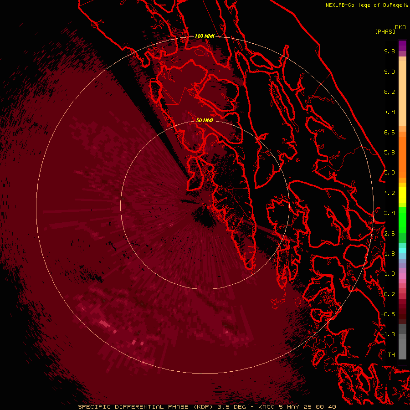Click the 100 NMI range ring label
The height and width of the screenshot is (410, 410).
205,36
